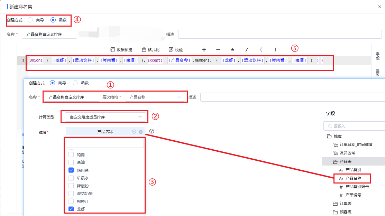
Task: Switch to the 字段 vertical tab
Action: pyautogui.click(x=378, y=56)
